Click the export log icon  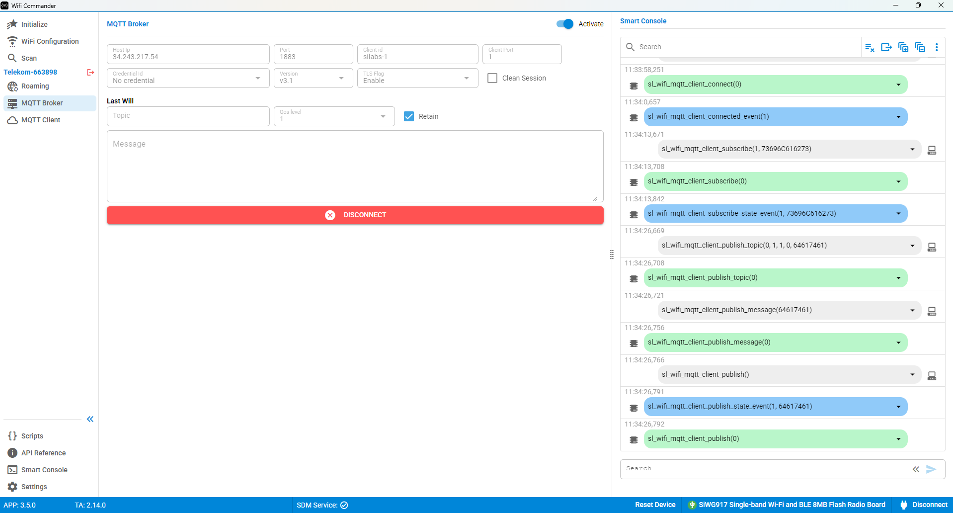(886, 47)
